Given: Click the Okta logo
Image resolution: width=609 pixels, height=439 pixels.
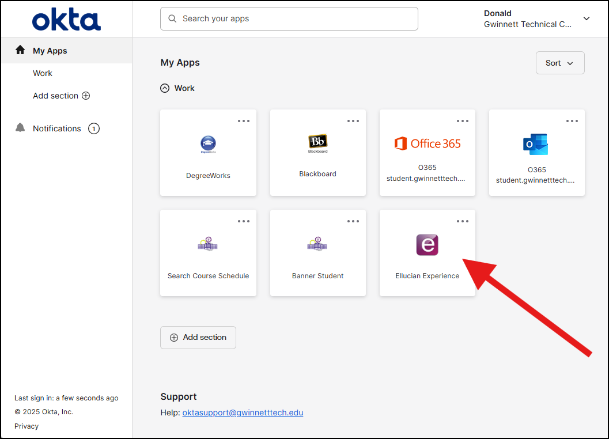Looking at the screenshot, I should tap(66, 20).
